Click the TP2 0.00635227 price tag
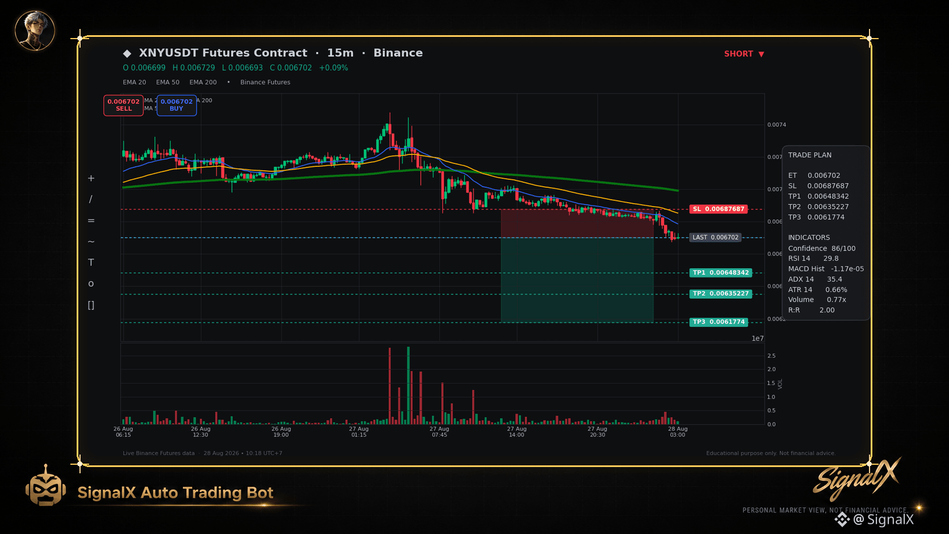949x534 pixels. click(720, 294)
